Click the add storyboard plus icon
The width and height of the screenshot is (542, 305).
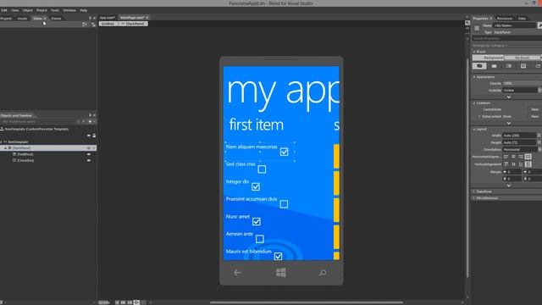click(x=90, y=122)
